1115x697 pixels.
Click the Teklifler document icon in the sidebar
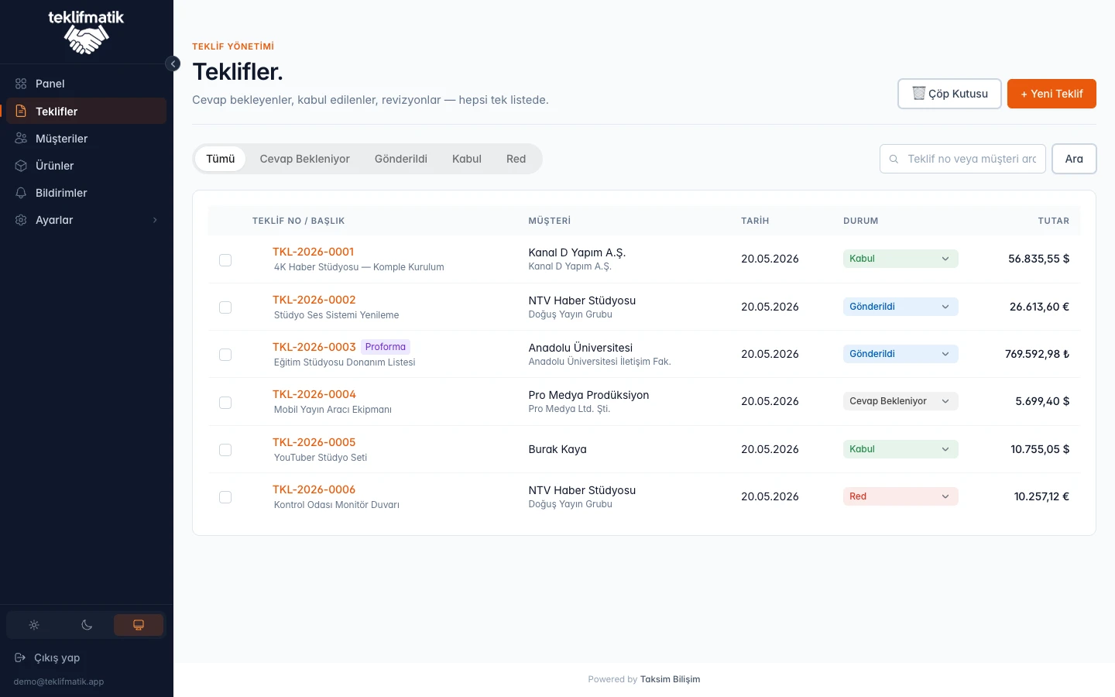tap(21, 112)
